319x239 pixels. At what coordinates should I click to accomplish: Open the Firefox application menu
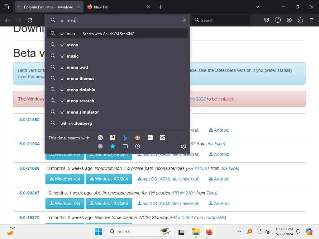click(x=312, y=20)
